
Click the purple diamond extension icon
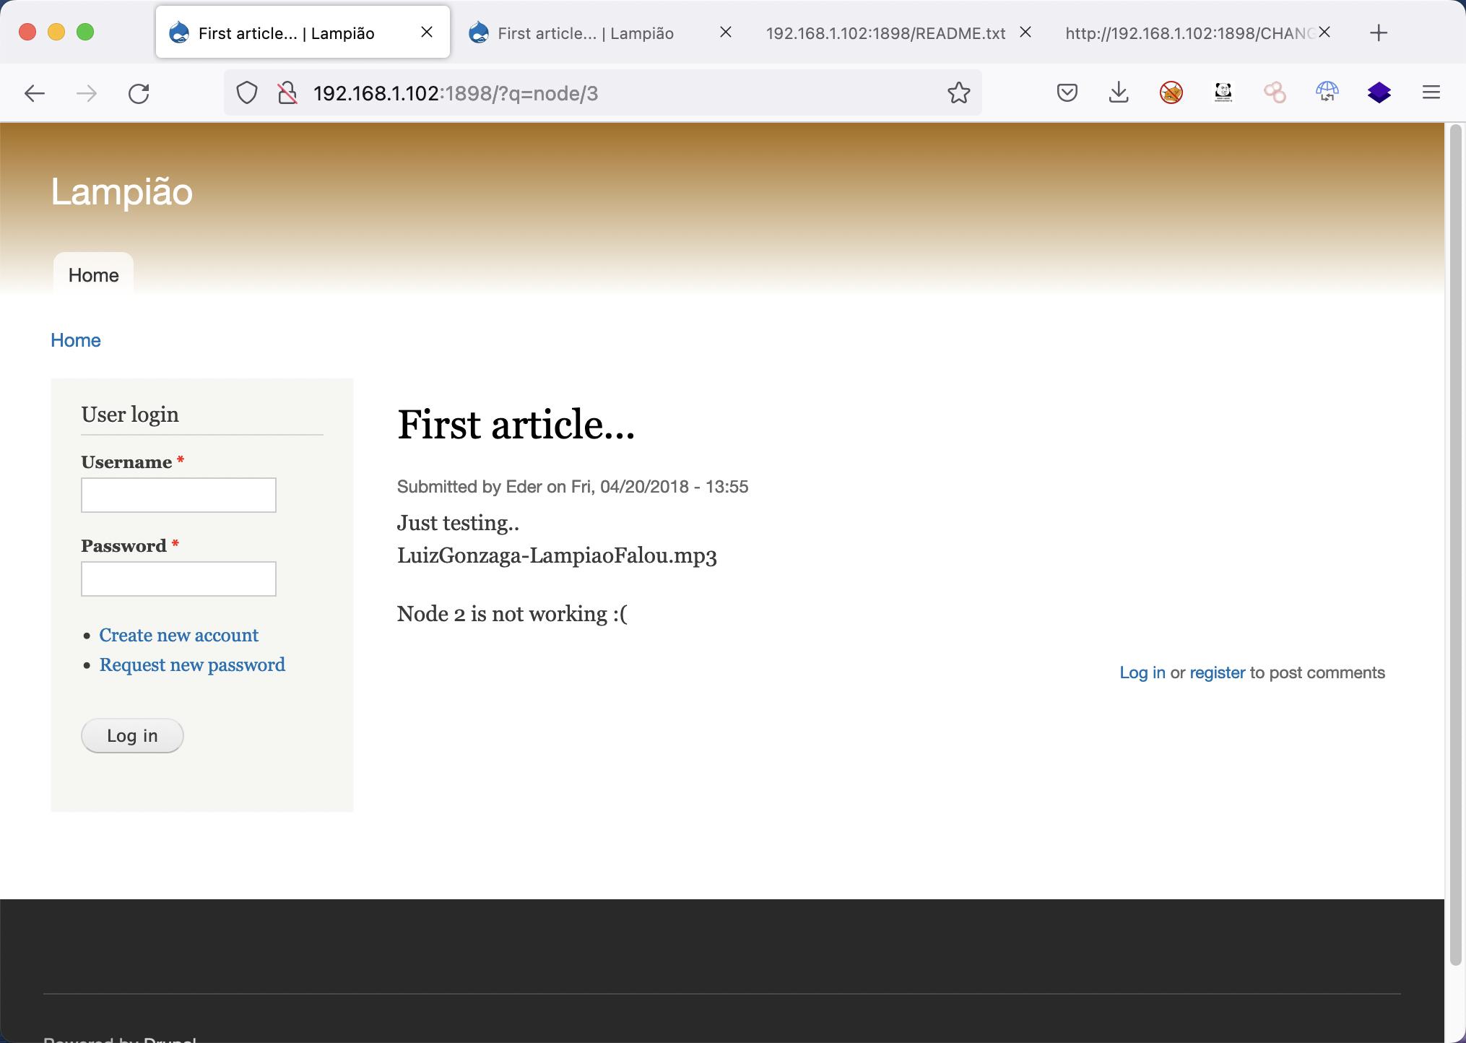(x=1379, y=92)
